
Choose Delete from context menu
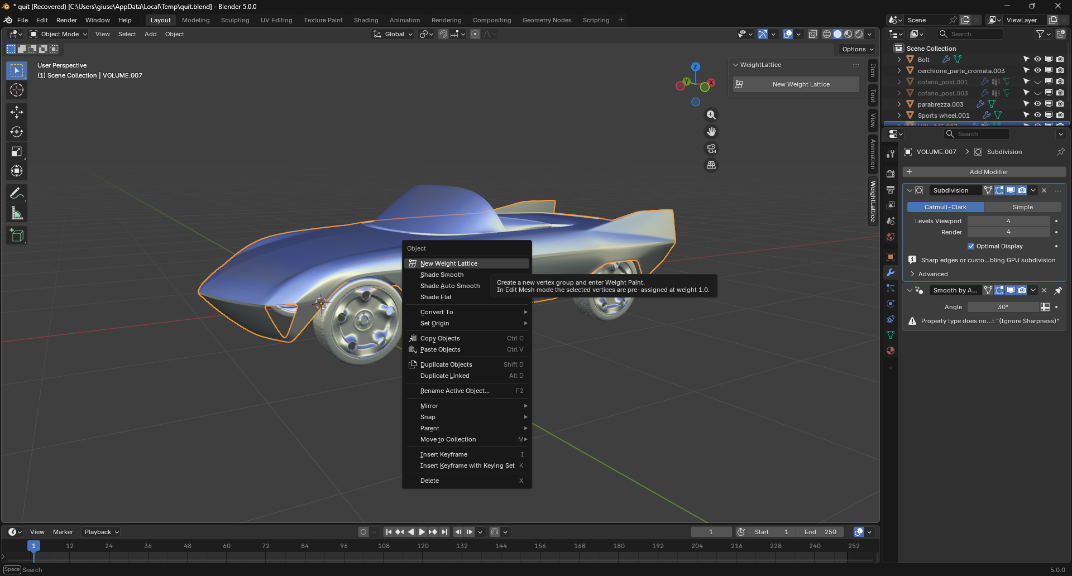click(x=467, y=481)
